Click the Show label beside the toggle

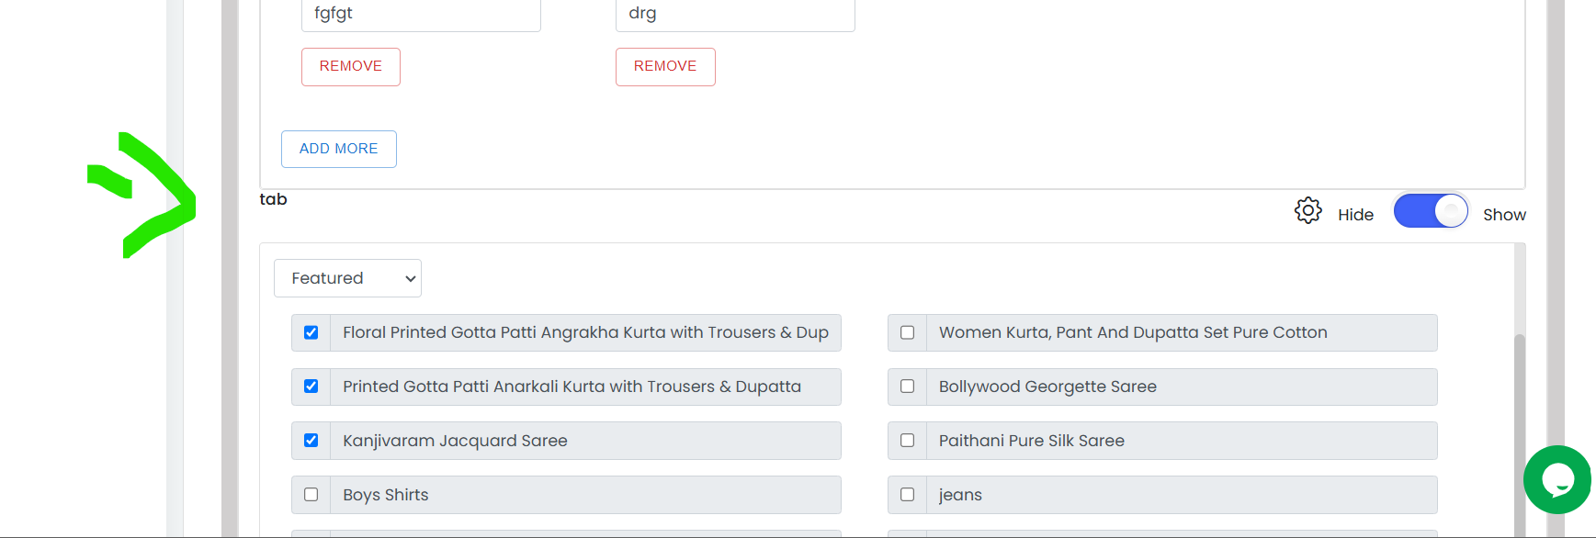[x=1504, y=215]
